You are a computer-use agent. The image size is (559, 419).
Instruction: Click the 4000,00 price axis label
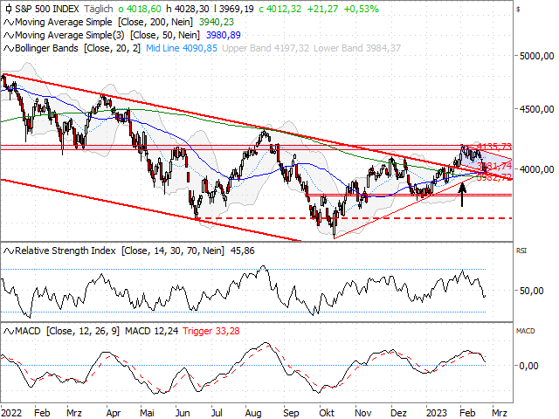(x=537, y=169)
